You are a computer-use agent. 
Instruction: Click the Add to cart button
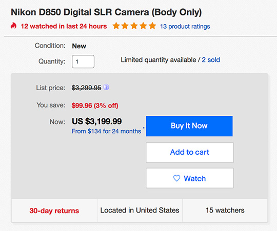(190, 153)
